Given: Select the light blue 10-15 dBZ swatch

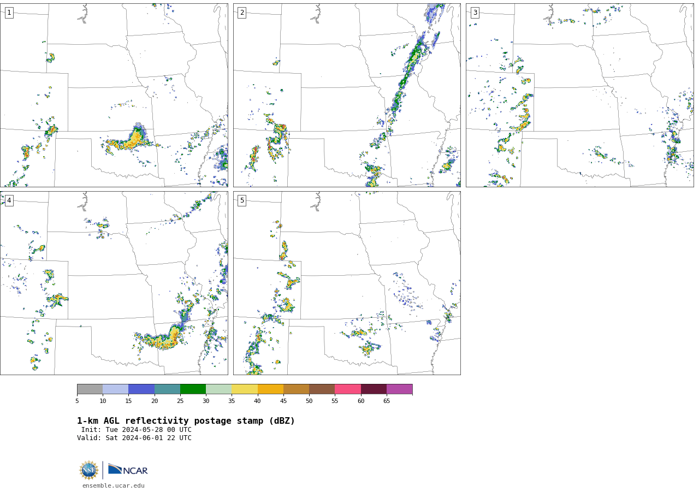Looking at the screenshot, I should tap(115, 389).
